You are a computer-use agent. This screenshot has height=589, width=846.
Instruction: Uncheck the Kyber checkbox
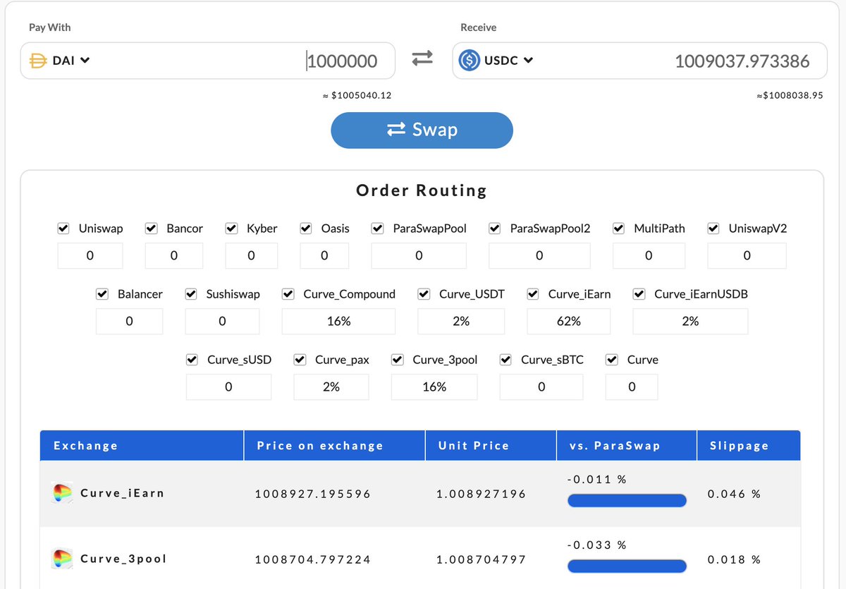(x=231, y=229)
